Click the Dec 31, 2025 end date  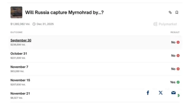click(x=45, y=24)
